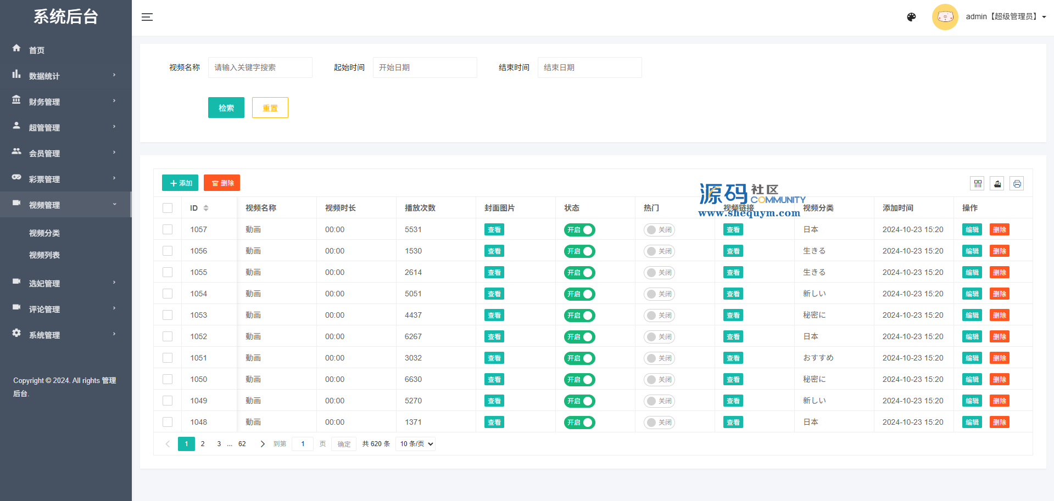Open 首页 home in sidebar
The width and height of the screenshot is (1054, 501).
coord(37,50)
